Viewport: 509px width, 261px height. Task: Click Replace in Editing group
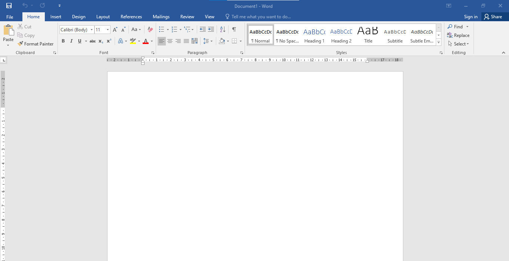tap(458, 35)
